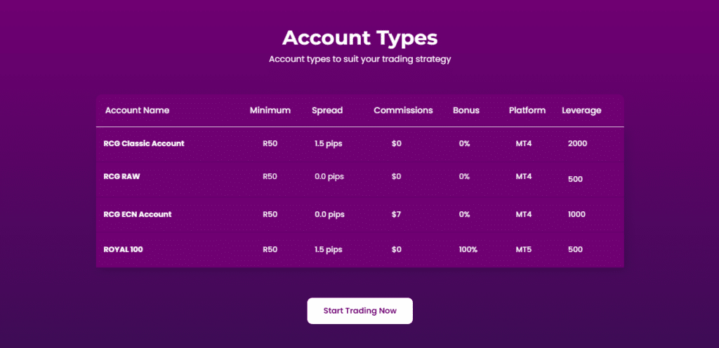
Task: Select the subtitle about trading strategy
Action: click(x=360, y=60)
